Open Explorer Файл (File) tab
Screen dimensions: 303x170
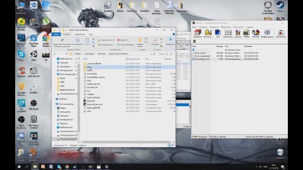click(x=56, y=34)
